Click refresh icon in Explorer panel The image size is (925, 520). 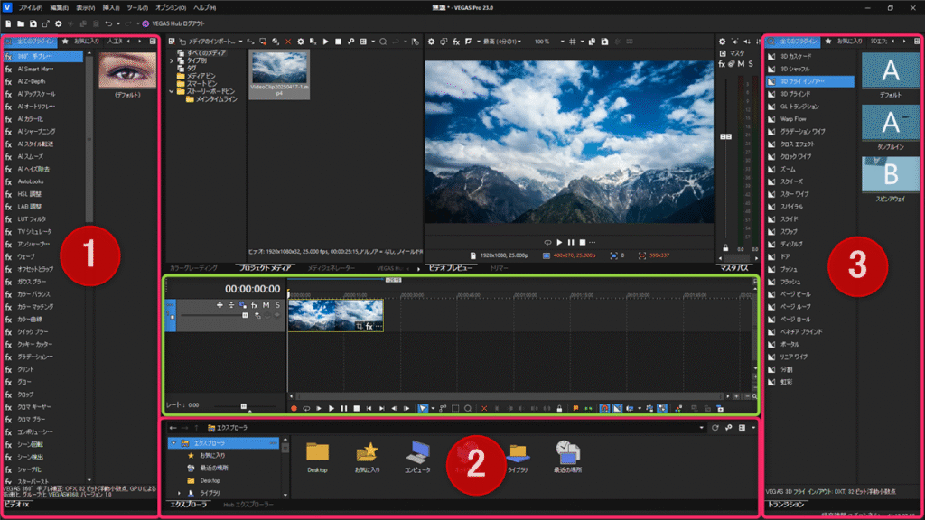pyautogui.click(x=715, y=427)
